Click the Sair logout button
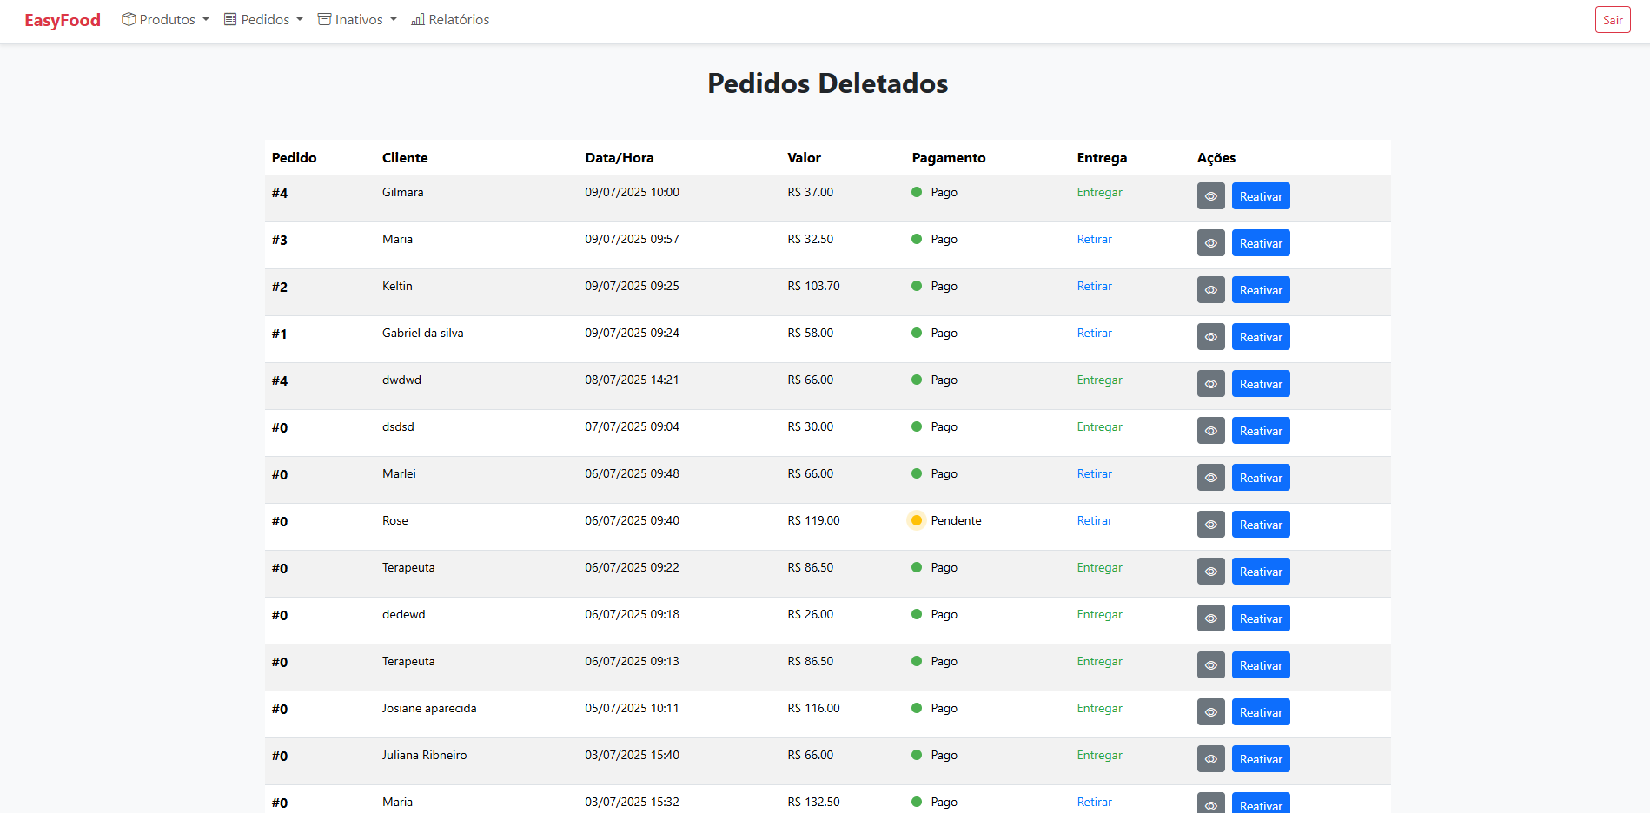 [1613, 20]
